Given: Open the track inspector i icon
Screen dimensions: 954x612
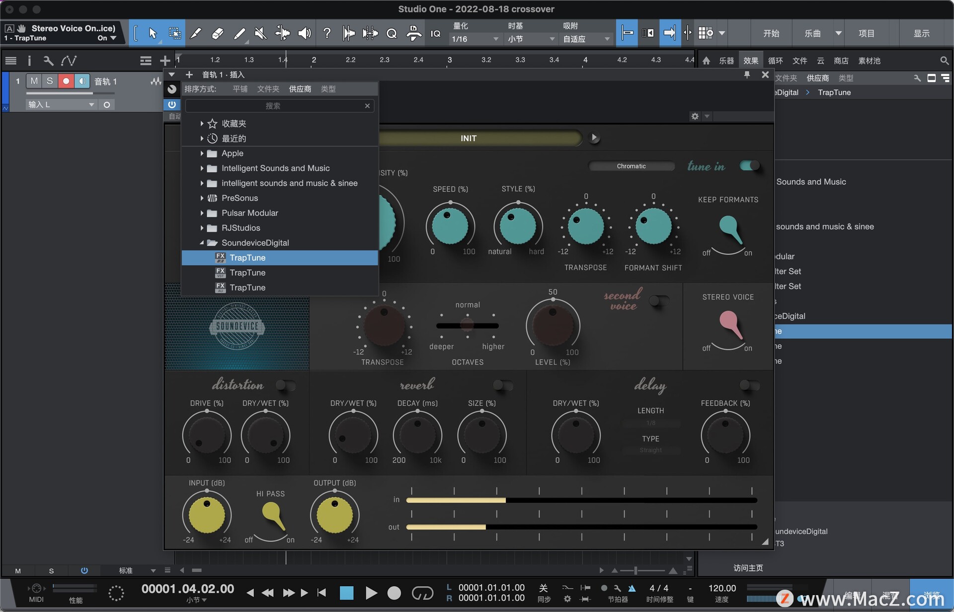Looking at the screenshot, I should pyautogui.click(x=29, y=61).
